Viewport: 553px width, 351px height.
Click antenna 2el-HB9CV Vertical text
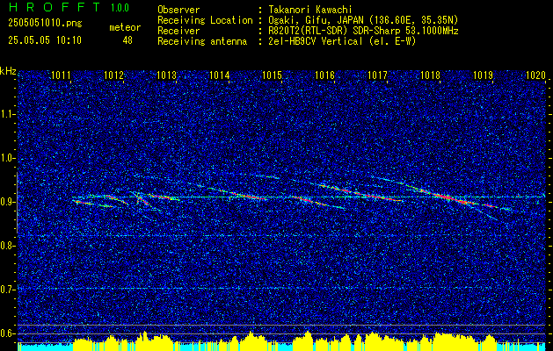point(340,41)
